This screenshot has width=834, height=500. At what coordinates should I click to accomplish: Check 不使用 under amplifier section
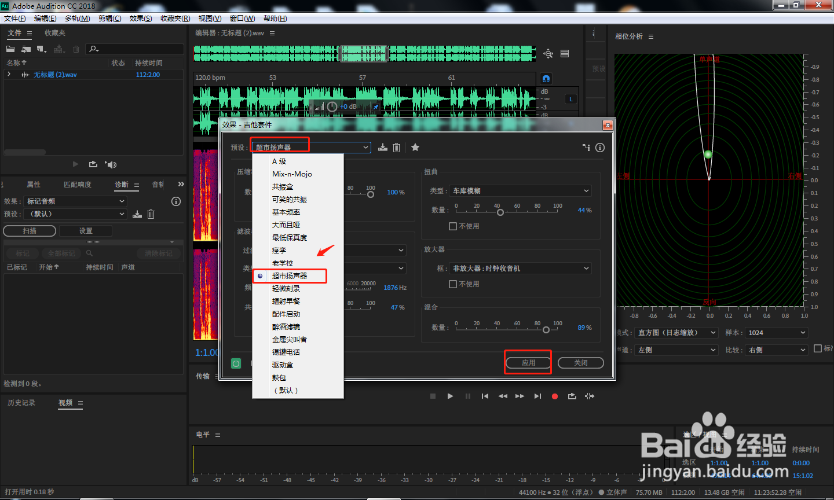point(453,284)
